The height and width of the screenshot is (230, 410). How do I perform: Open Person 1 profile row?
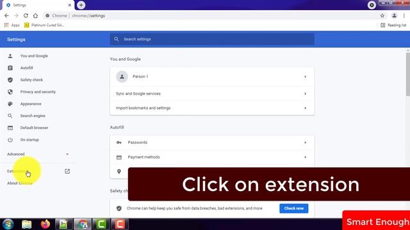pos(212,77)
